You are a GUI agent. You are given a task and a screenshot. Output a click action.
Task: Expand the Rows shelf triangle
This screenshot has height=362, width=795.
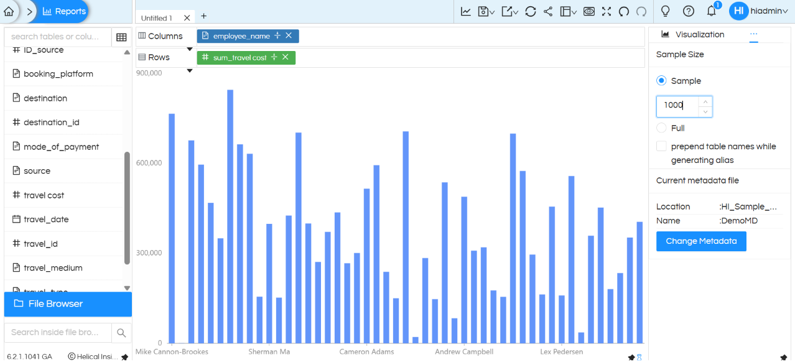point(190,70)
